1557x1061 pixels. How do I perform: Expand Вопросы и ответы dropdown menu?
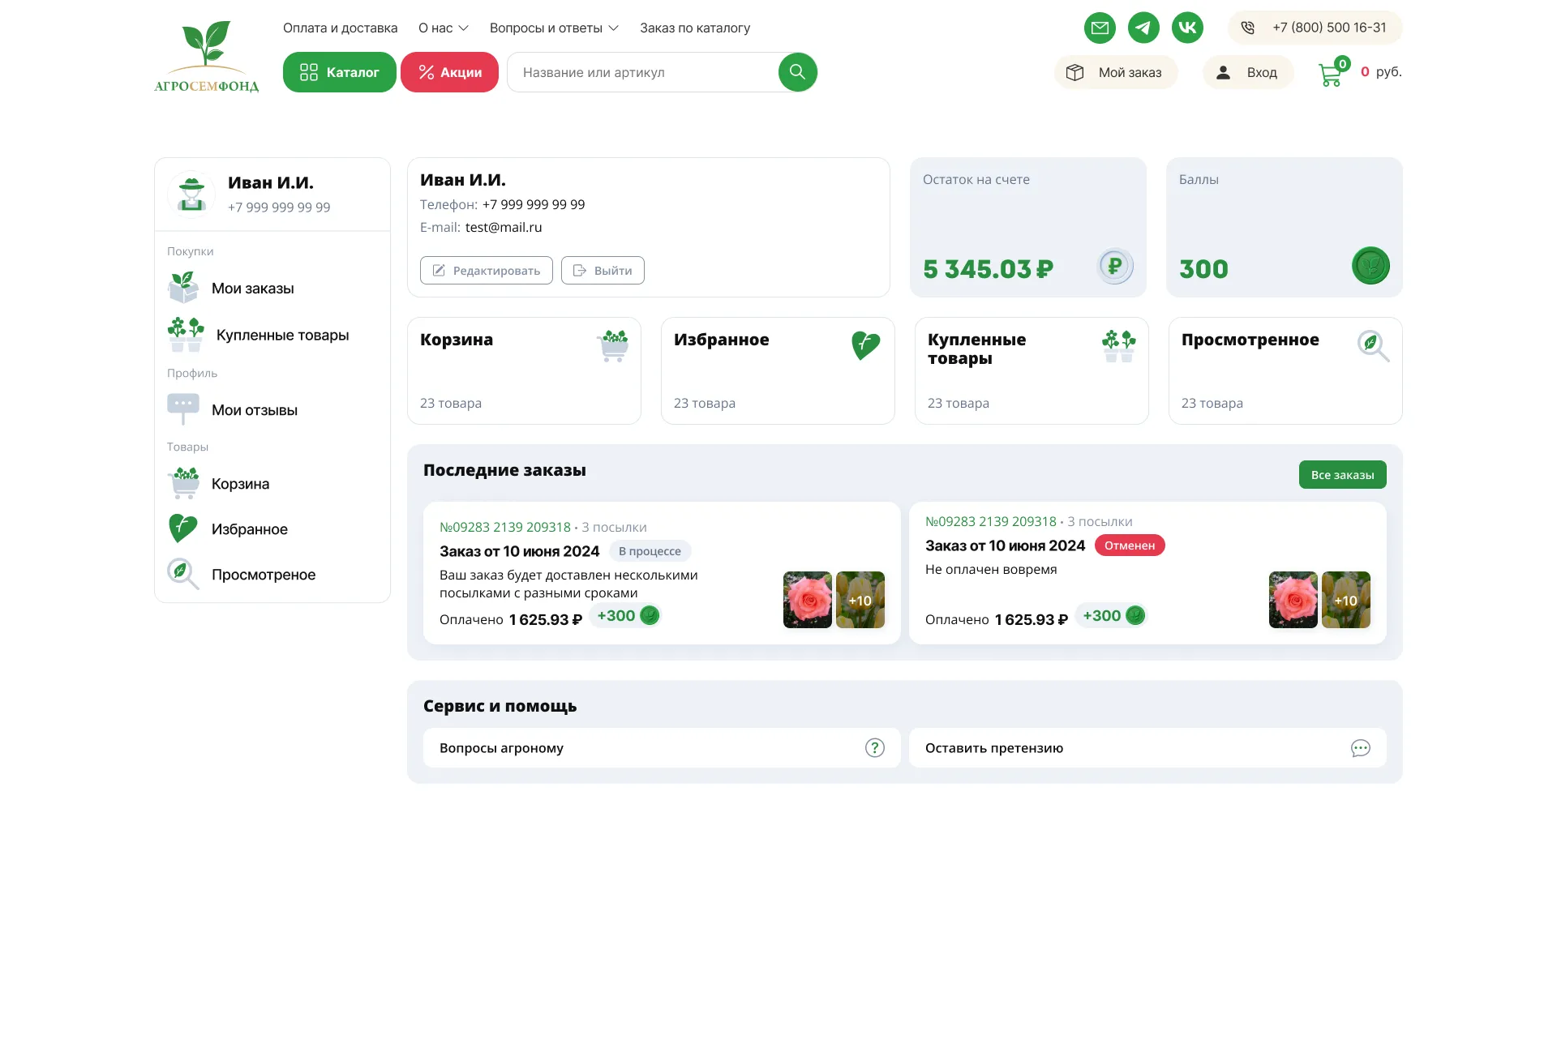pyautogui.click(x=554, y=28)
